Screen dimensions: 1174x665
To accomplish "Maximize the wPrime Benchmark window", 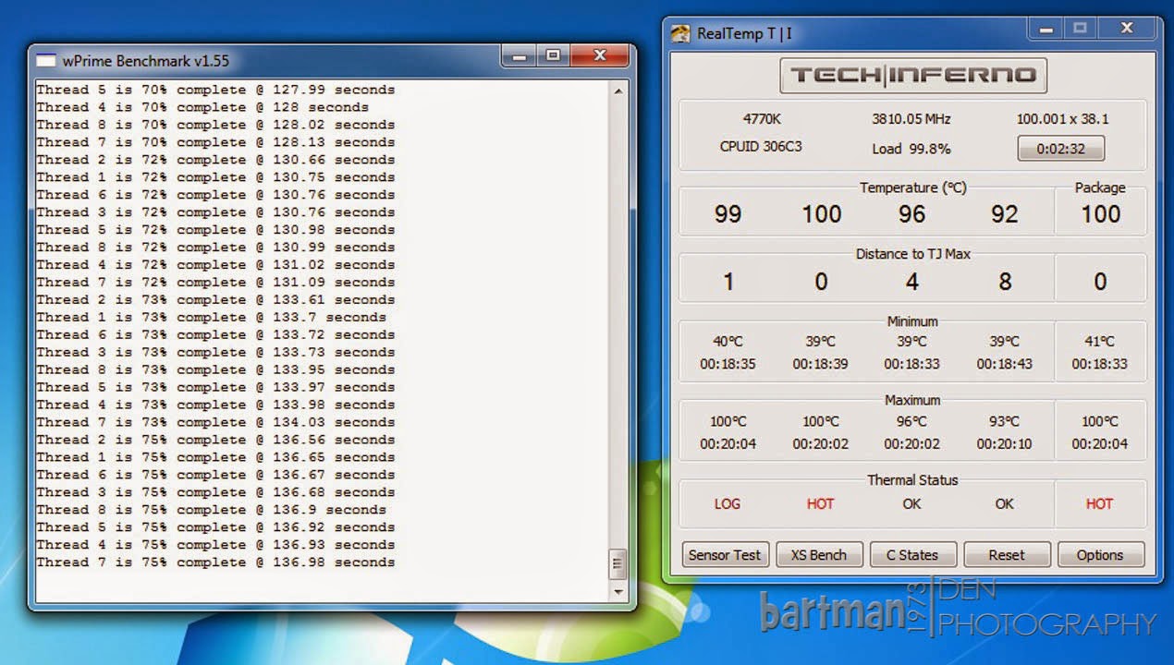I will (x=553, y=56).
